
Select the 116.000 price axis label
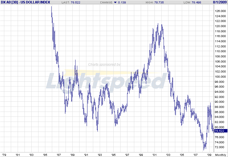(220, 36)
